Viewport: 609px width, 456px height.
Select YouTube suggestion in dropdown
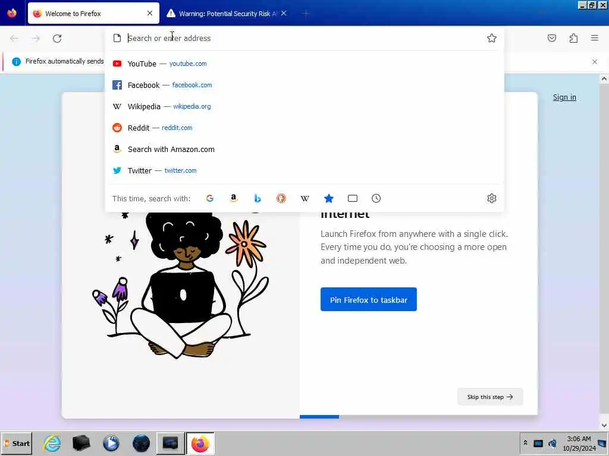pos(304,64)
